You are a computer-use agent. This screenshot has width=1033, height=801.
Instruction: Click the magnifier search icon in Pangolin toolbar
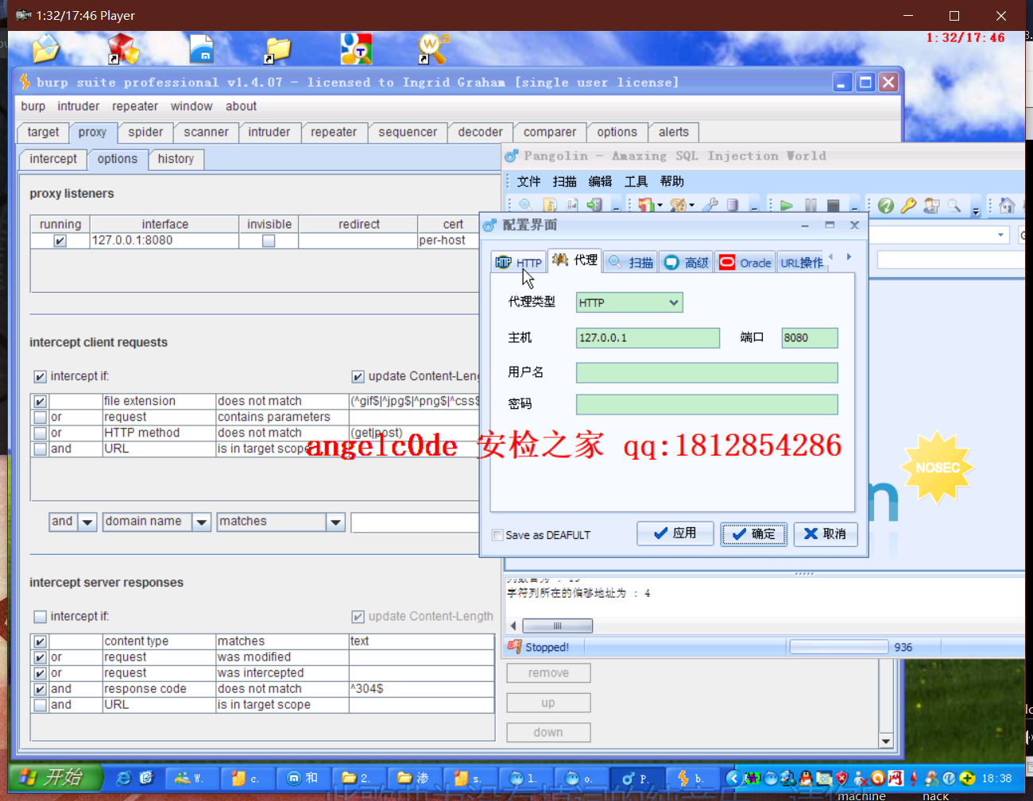pos(524,205)
